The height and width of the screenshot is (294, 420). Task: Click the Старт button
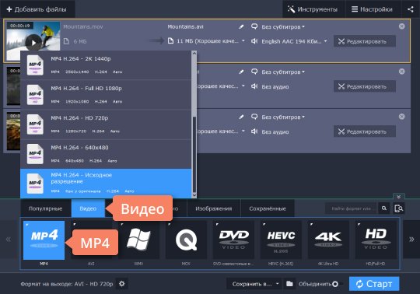coord(374,284)
